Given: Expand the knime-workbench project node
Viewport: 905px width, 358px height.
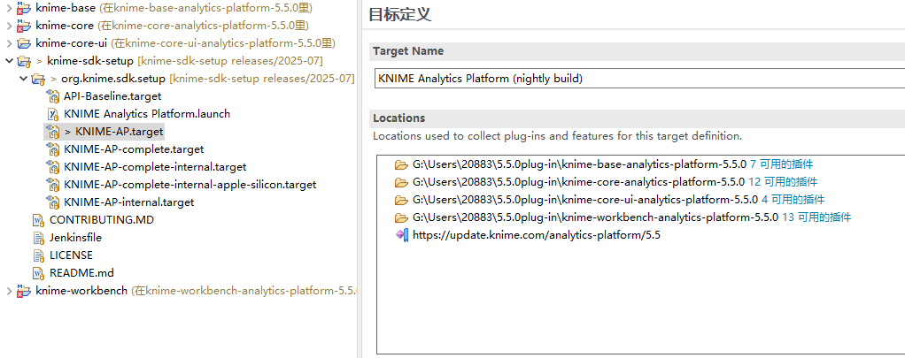Looking at the screenshot, I should [x=8, y=291].
